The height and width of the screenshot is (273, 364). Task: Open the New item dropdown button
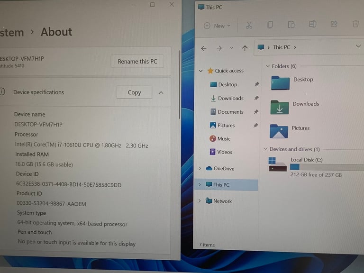pyautogui.click(x=217, y=26)
